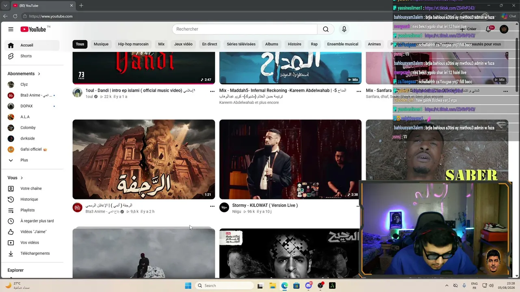520x292 pixels.
Task: Open the Stormy - KILOWAT video title
Action: tap(265, 205)
